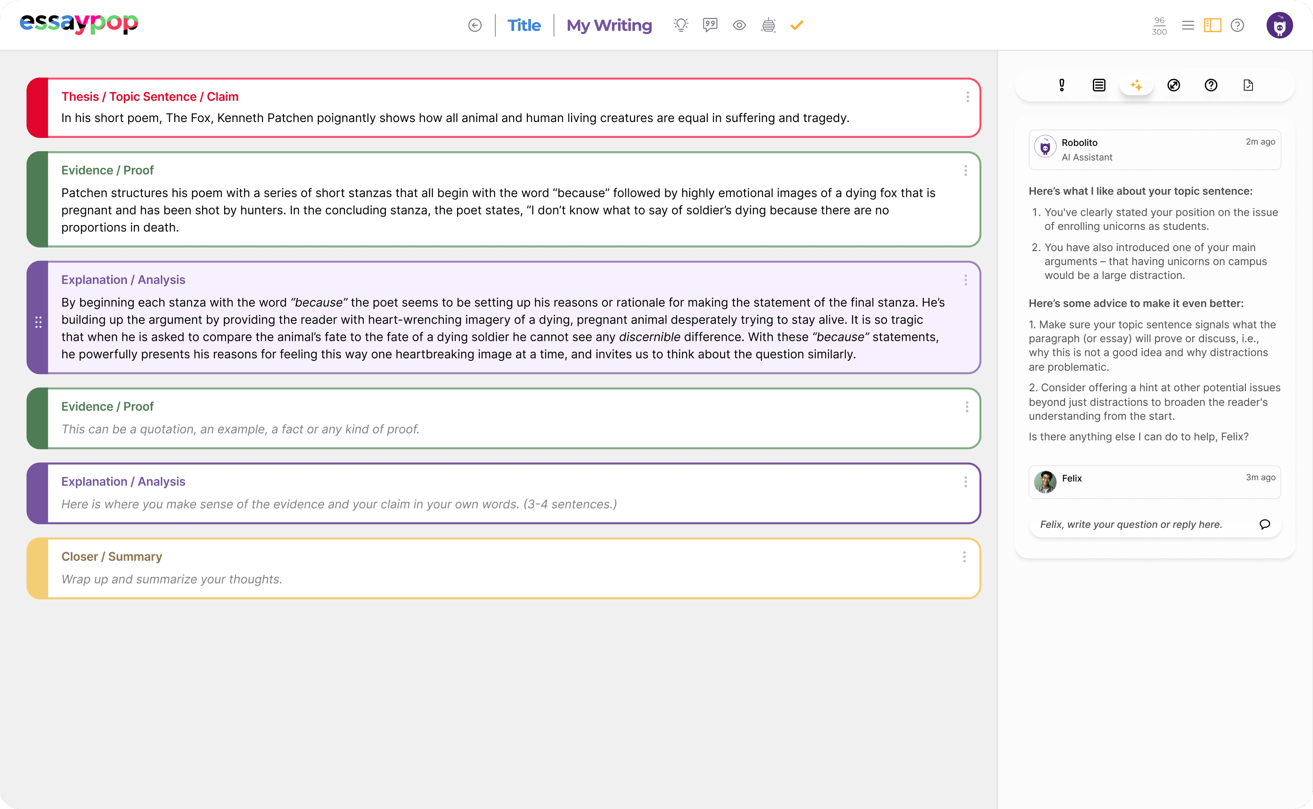Open the notes list icon in sidebar
This screenshot has width=1313, height=809.
point(1099,85)
